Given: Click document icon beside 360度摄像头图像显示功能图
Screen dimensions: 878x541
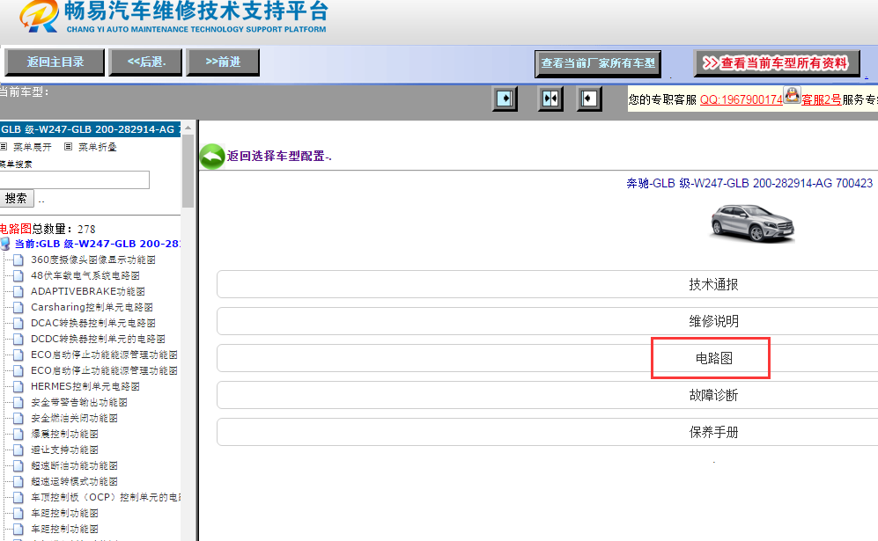Looking at the screenshot, I should [x=18, y=260].
